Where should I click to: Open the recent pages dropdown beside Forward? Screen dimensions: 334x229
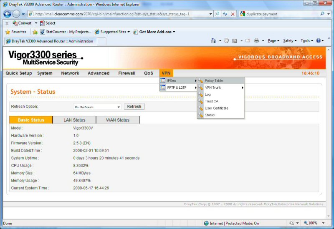[x=23, y=14]
